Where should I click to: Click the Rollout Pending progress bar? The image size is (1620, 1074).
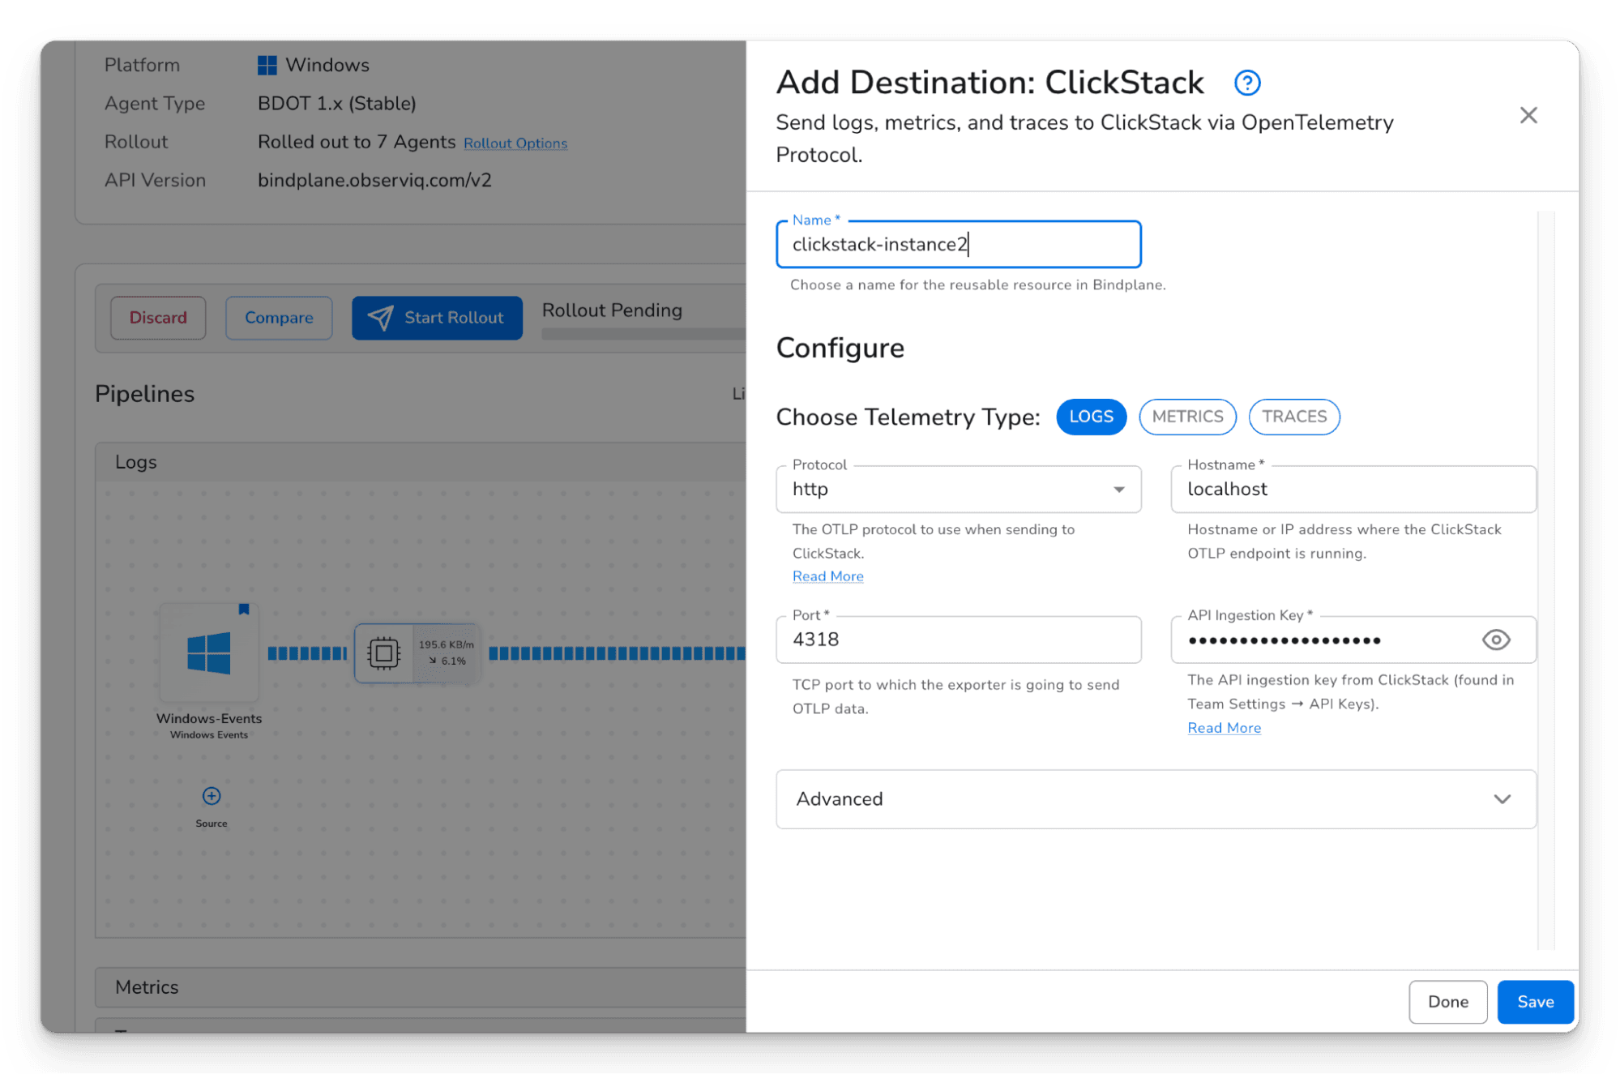point(643,334)
